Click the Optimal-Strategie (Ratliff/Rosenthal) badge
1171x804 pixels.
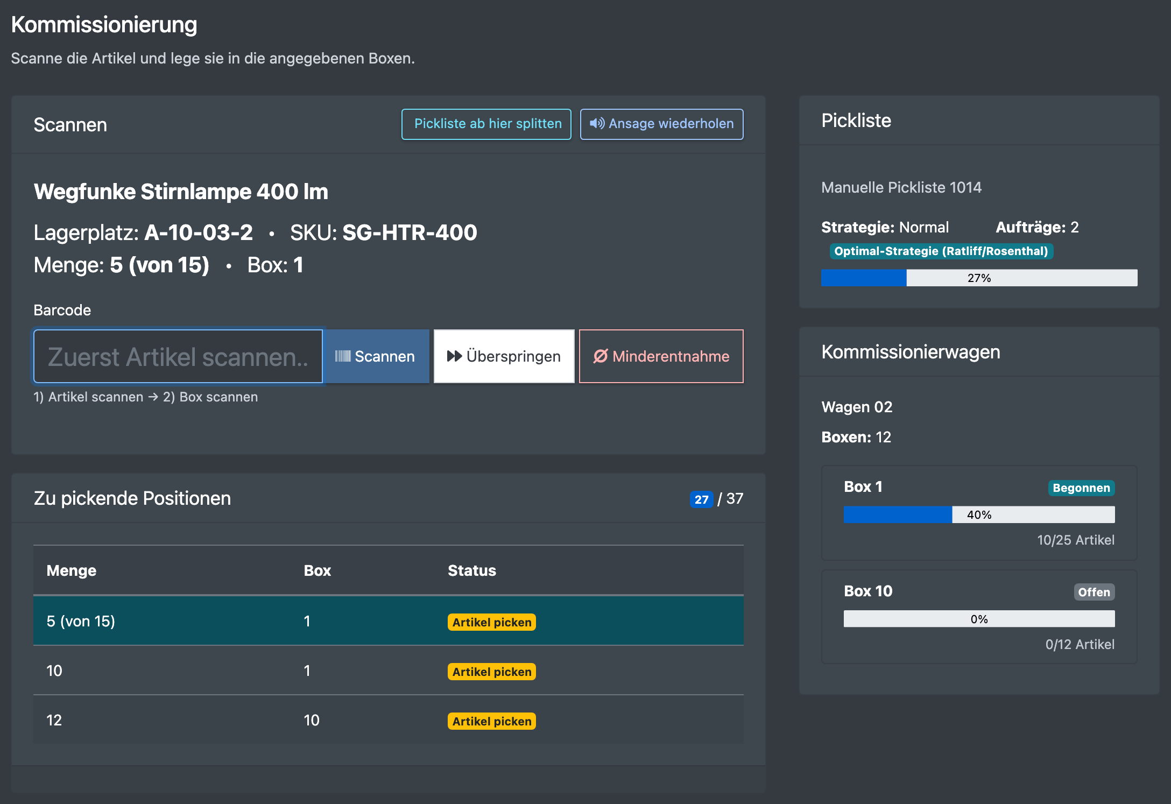[x=941, y=251]
